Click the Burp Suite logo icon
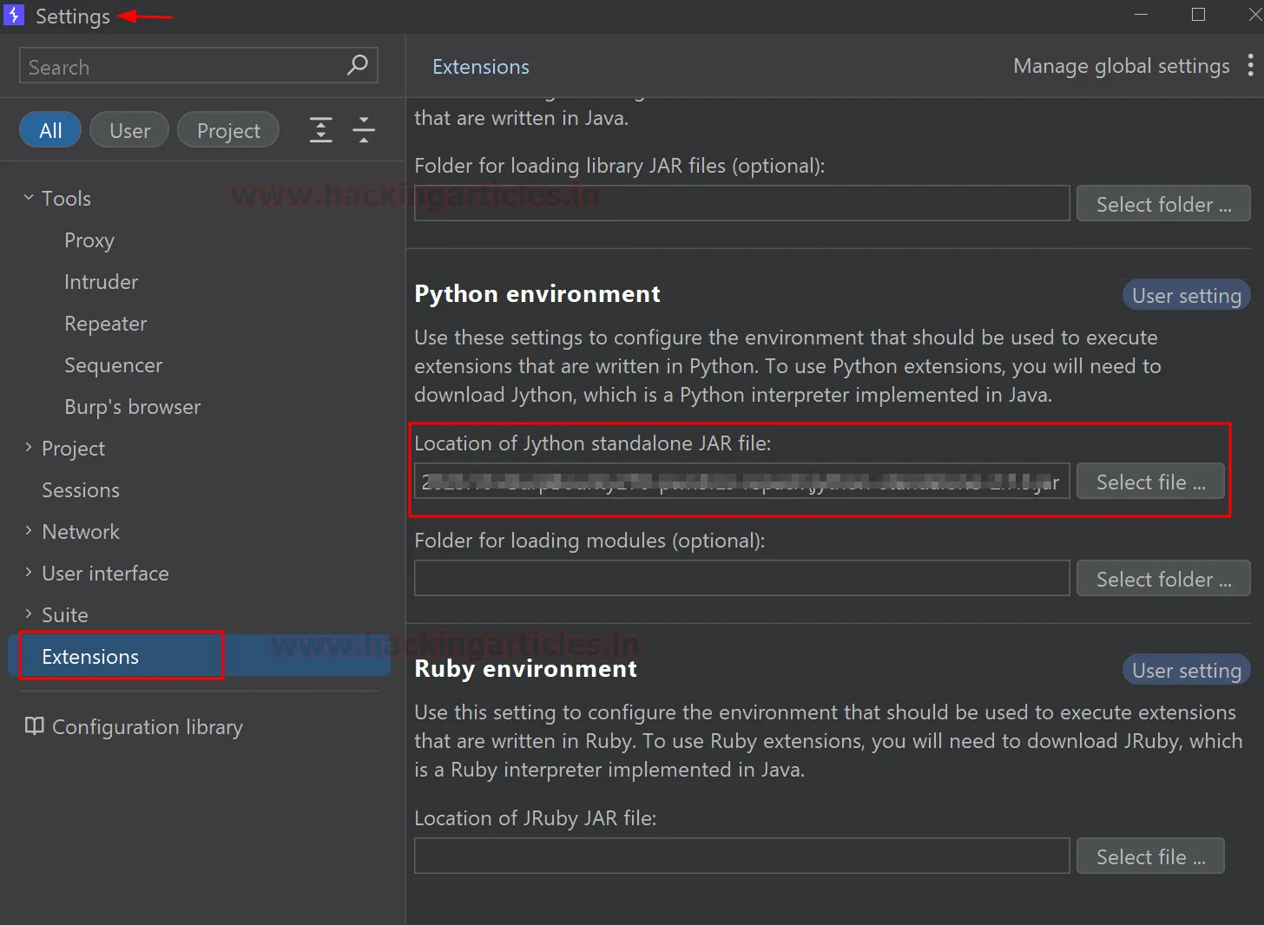 pyautogui.click(x=14, y=16)
